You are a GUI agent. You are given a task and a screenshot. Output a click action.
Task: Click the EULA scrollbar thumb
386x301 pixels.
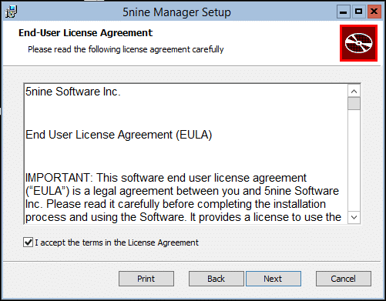pos(354,104)
